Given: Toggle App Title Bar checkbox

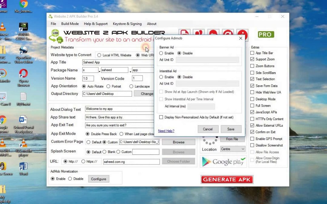Looking at the screenshot, I should click(252, 53).
